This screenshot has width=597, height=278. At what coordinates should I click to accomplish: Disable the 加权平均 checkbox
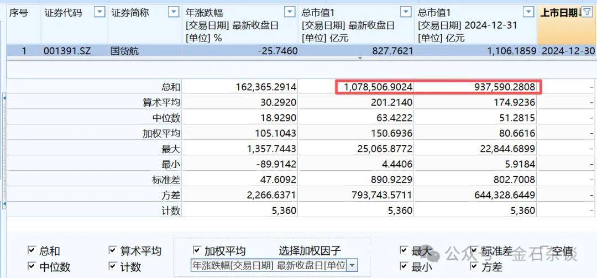tap(197, 251)
